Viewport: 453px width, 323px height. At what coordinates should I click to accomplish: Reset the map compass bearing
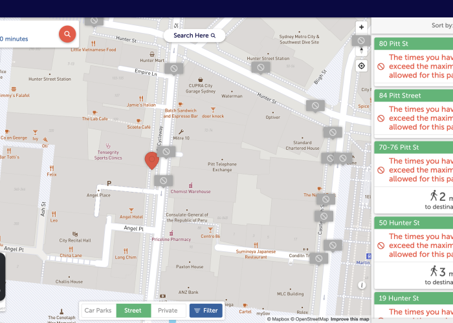click(361, 51)
